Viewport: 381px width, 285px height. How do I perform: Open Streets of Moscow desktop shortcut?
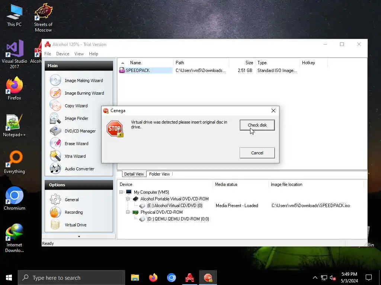pos(43,17)
